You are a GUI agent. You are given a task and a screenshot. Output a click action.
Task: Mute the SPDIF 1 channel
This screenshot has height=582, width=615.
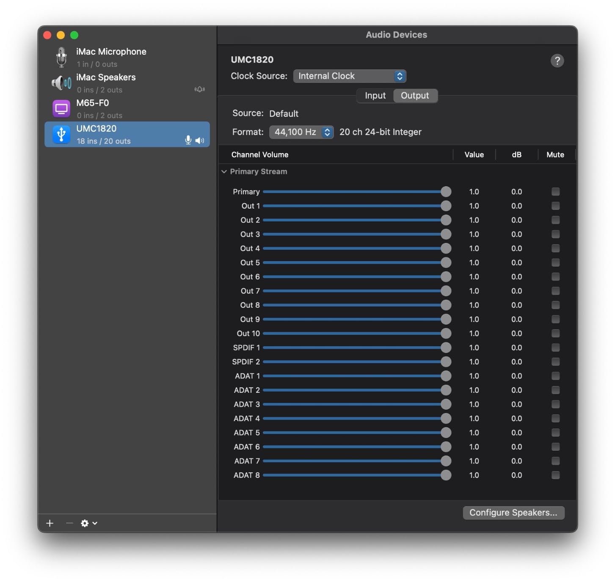(x=555, y=348)
